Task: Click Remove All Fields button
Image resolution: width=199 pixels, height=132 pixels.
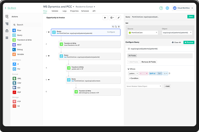Action: pos(148,62)
